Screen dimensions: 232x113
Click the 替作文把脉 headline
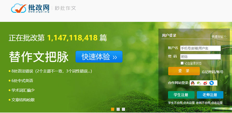(x=39, y=57)
